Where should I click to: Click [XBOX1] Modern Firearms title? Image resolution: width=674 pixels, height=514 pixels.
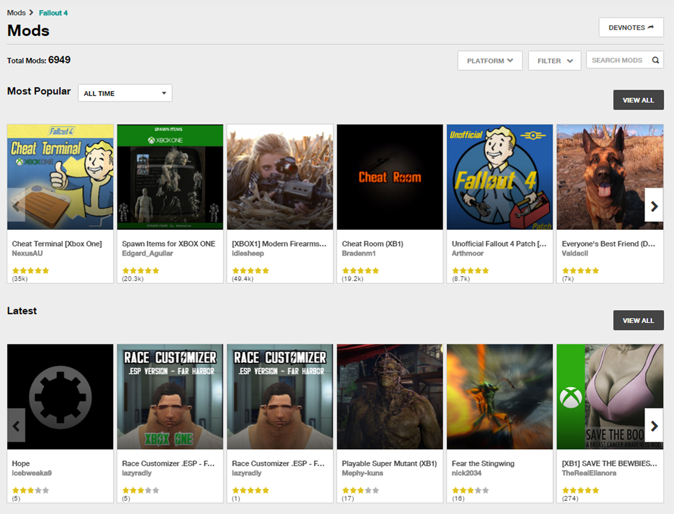[279, 244]
